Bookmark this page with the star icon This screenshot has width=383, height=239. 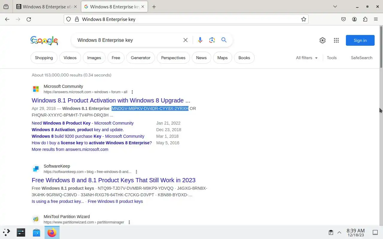click(x=304, y=19)
